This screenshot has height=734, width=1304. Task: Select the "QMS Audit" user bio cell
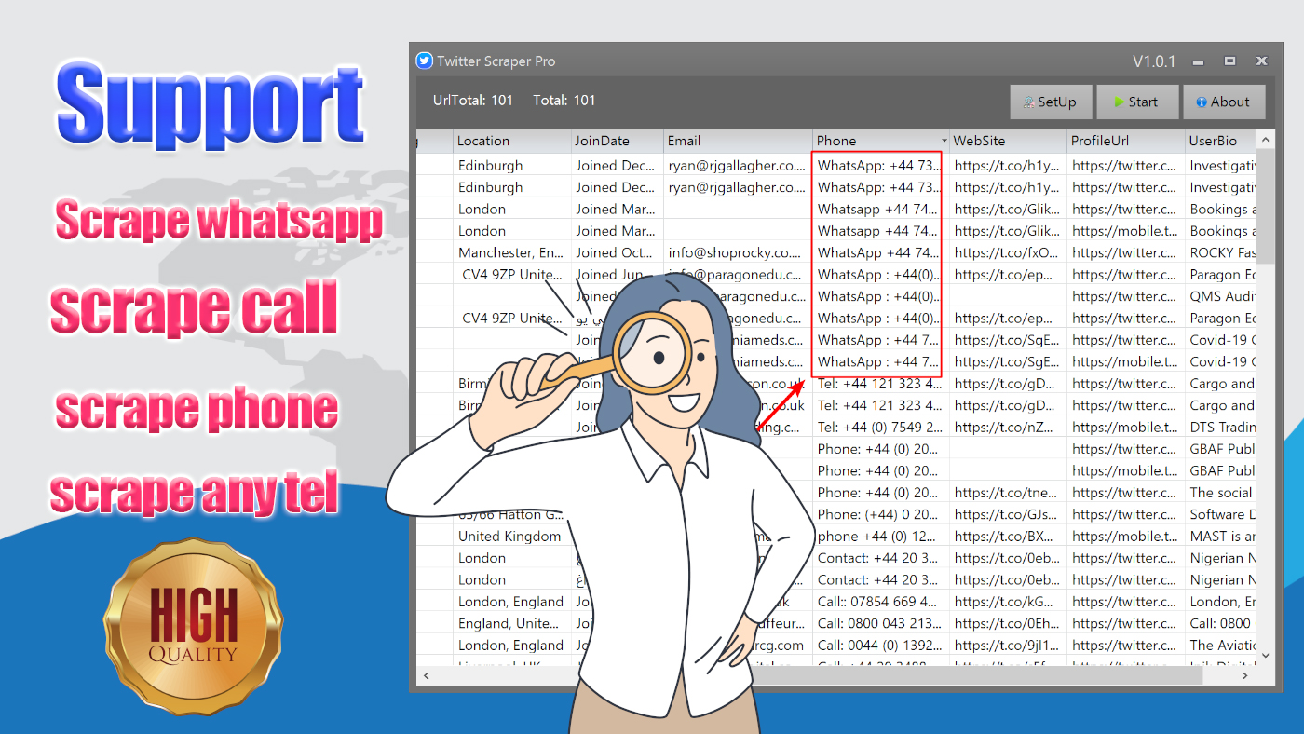point(1220,296)
